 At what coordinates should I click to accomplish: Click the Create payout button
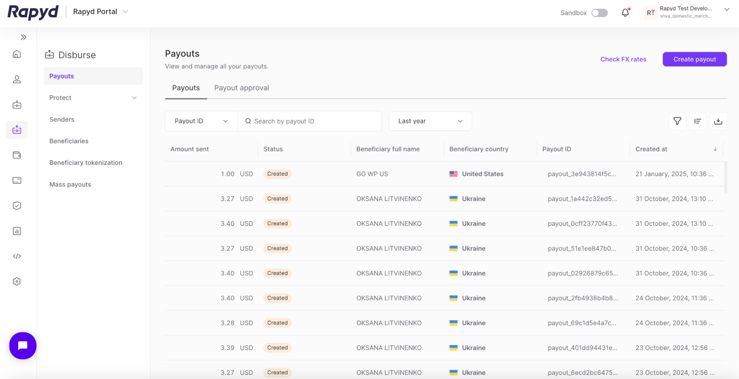(x=694, y=59)
